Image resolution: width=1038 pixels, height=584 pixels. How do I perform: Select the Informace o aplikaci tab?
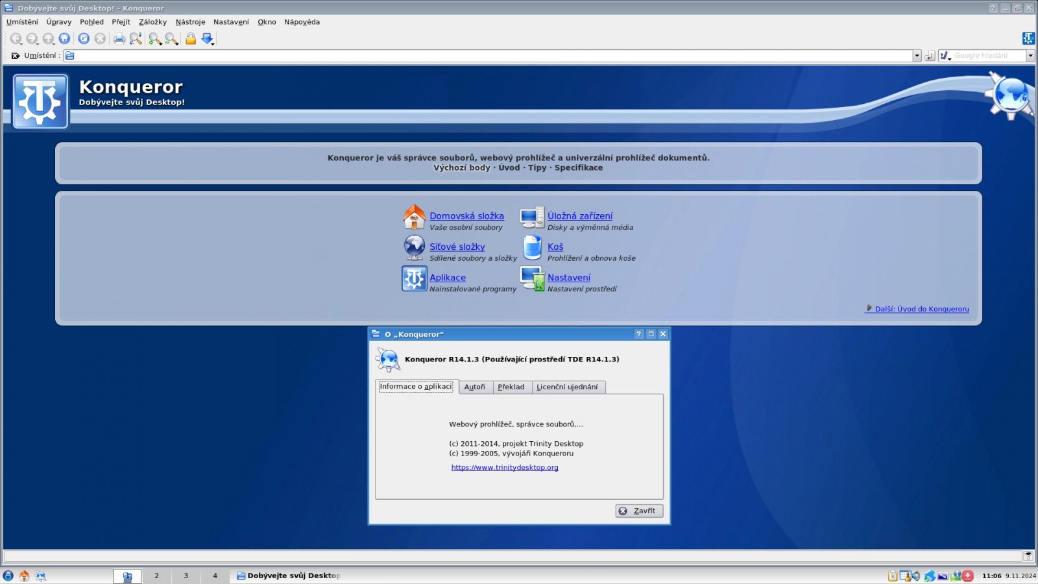click(x=416, y=387)
